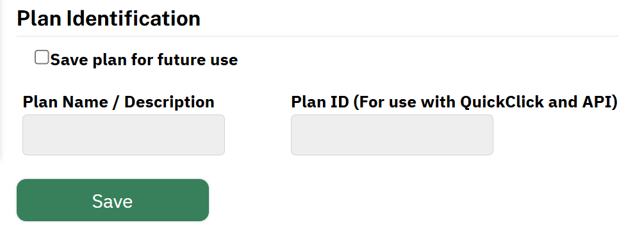The image size is (619, 234).
Task: Click the 'QuickClick and API' text
Action: point(536,102)
